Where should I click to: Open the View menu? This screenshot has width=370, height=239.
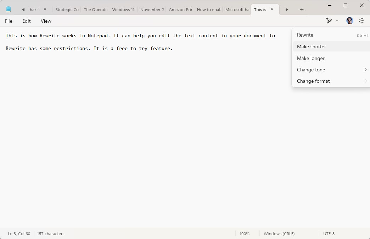(x=46, y=21)
